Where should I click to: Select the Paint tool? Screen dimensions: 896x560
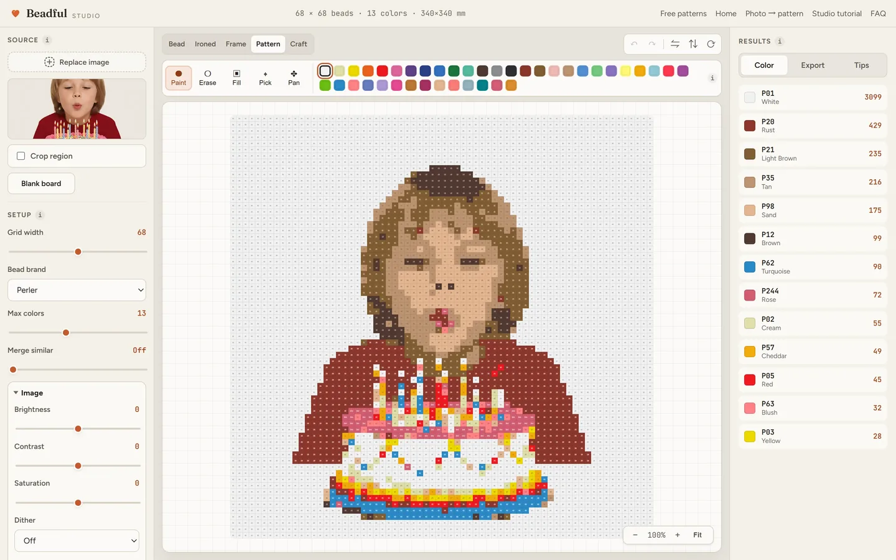click(x=179, y=78)
